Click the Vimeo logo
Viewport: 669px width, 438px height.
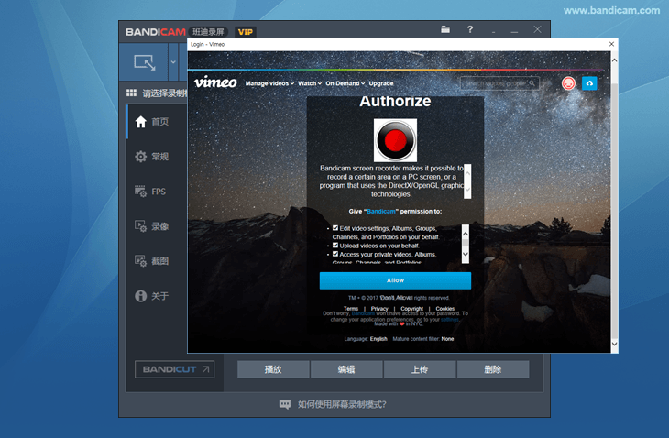coord(215,82)
